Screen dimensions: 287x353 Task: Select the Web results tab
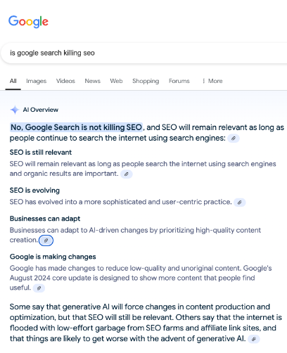pos(116,81)
